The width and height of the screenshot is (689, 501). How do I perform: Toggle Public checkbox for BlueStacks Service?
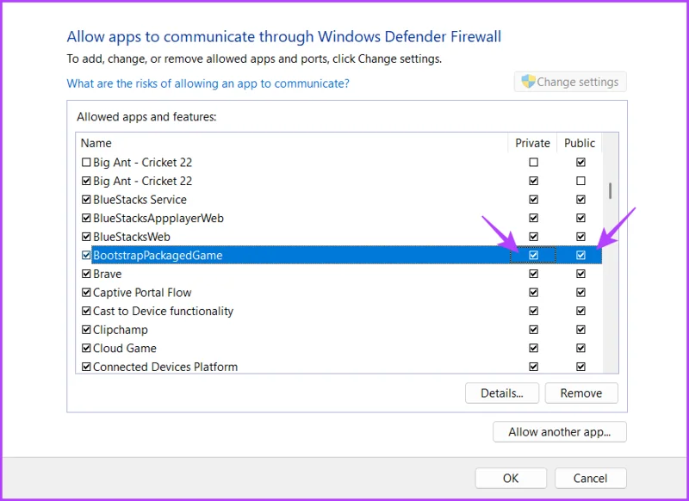pos(580,200)
